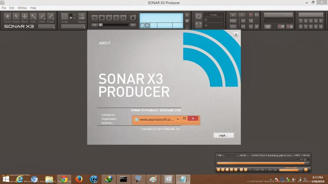The width and height of the screenshot is (328, 184).
Task: Toggle the Snap to grid button
Action: pos(65,16)
